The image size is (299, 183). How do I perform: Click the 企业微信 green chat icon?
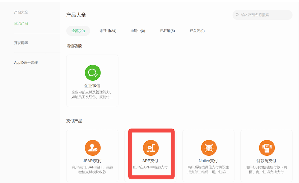click(92, 73)
